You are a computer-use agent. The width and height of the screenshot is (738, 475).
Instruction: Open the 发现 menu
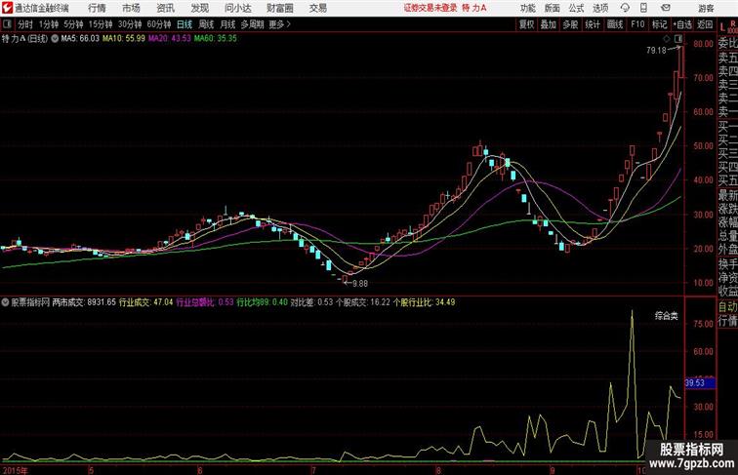coord(200,8)
